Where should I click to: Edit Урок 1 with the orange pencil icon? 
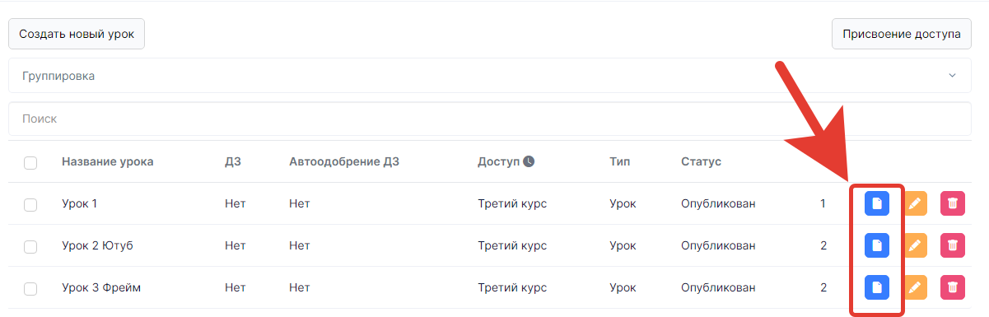coord(915,203)
